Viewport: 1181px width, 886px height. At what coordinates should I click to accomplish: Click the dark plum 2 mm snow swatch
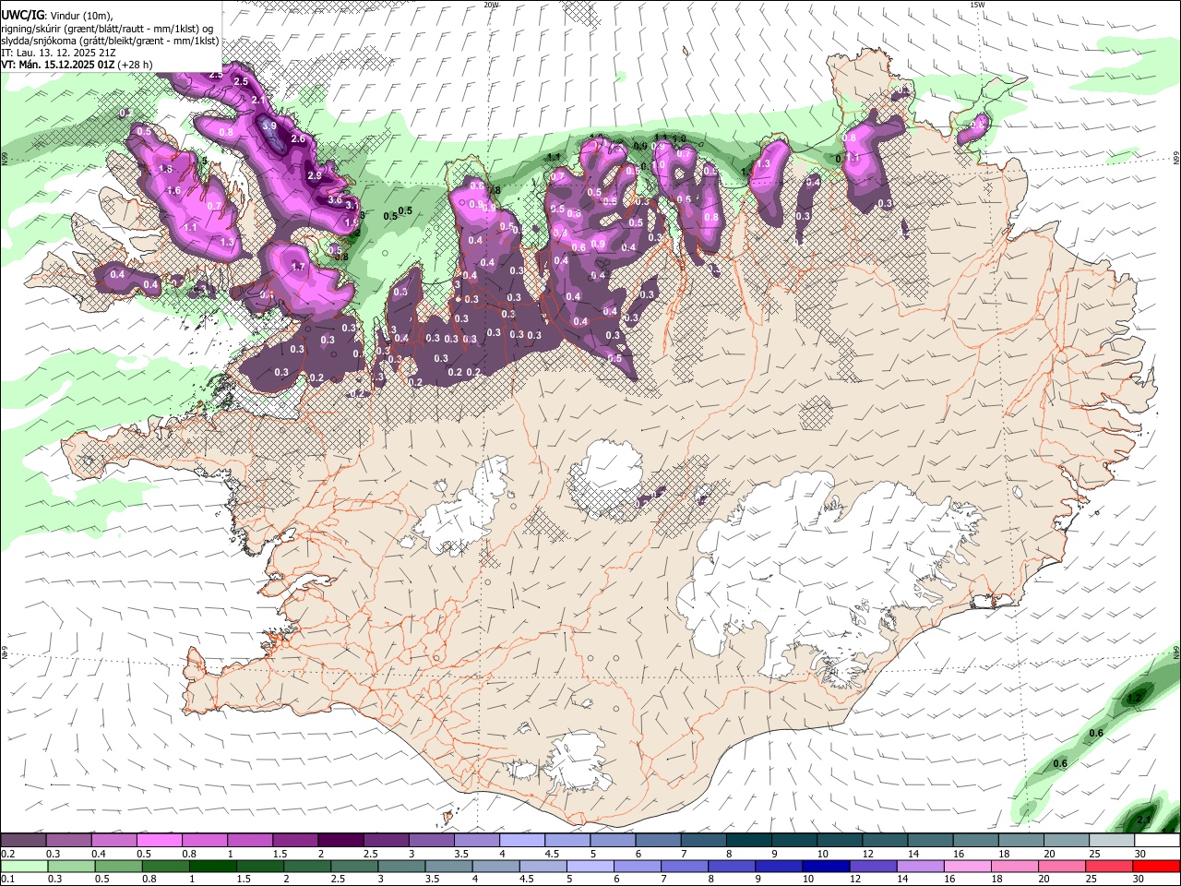(340, 840)
